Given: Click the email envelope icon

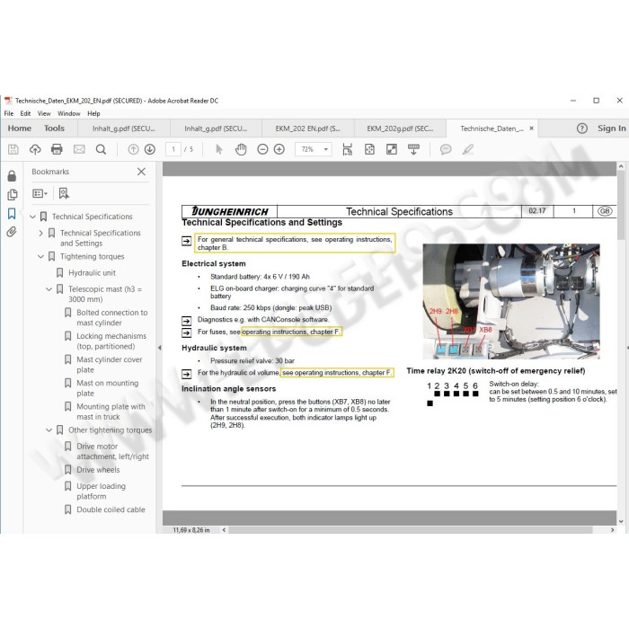Looking at the screenshot, I should [79, 150].
